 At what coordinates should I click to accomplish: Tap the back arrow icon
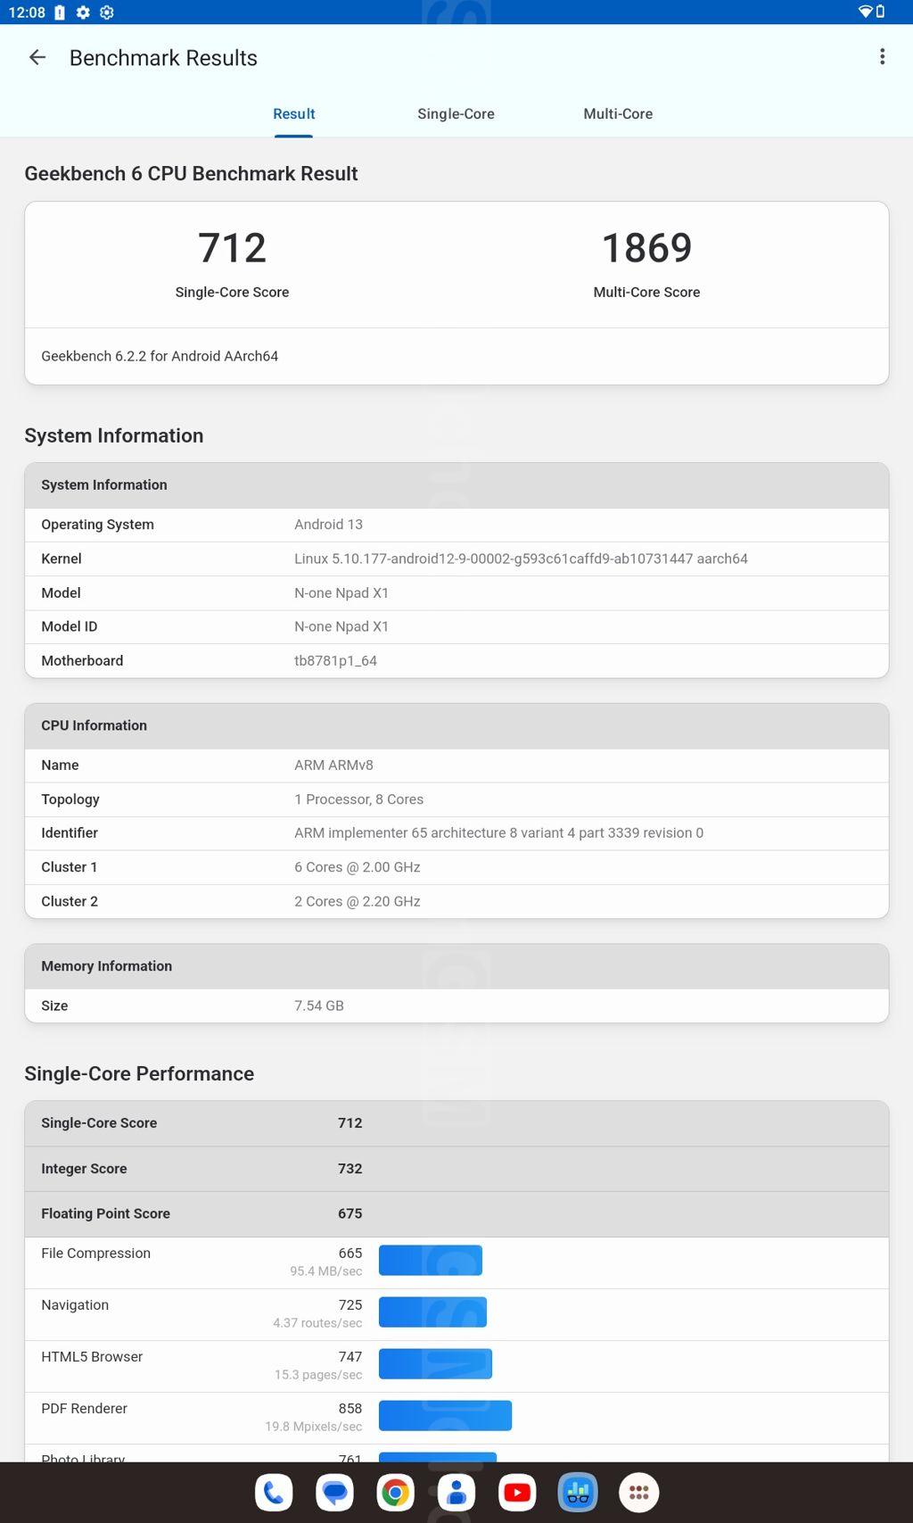pyautogui.click(x=37, y=58)
